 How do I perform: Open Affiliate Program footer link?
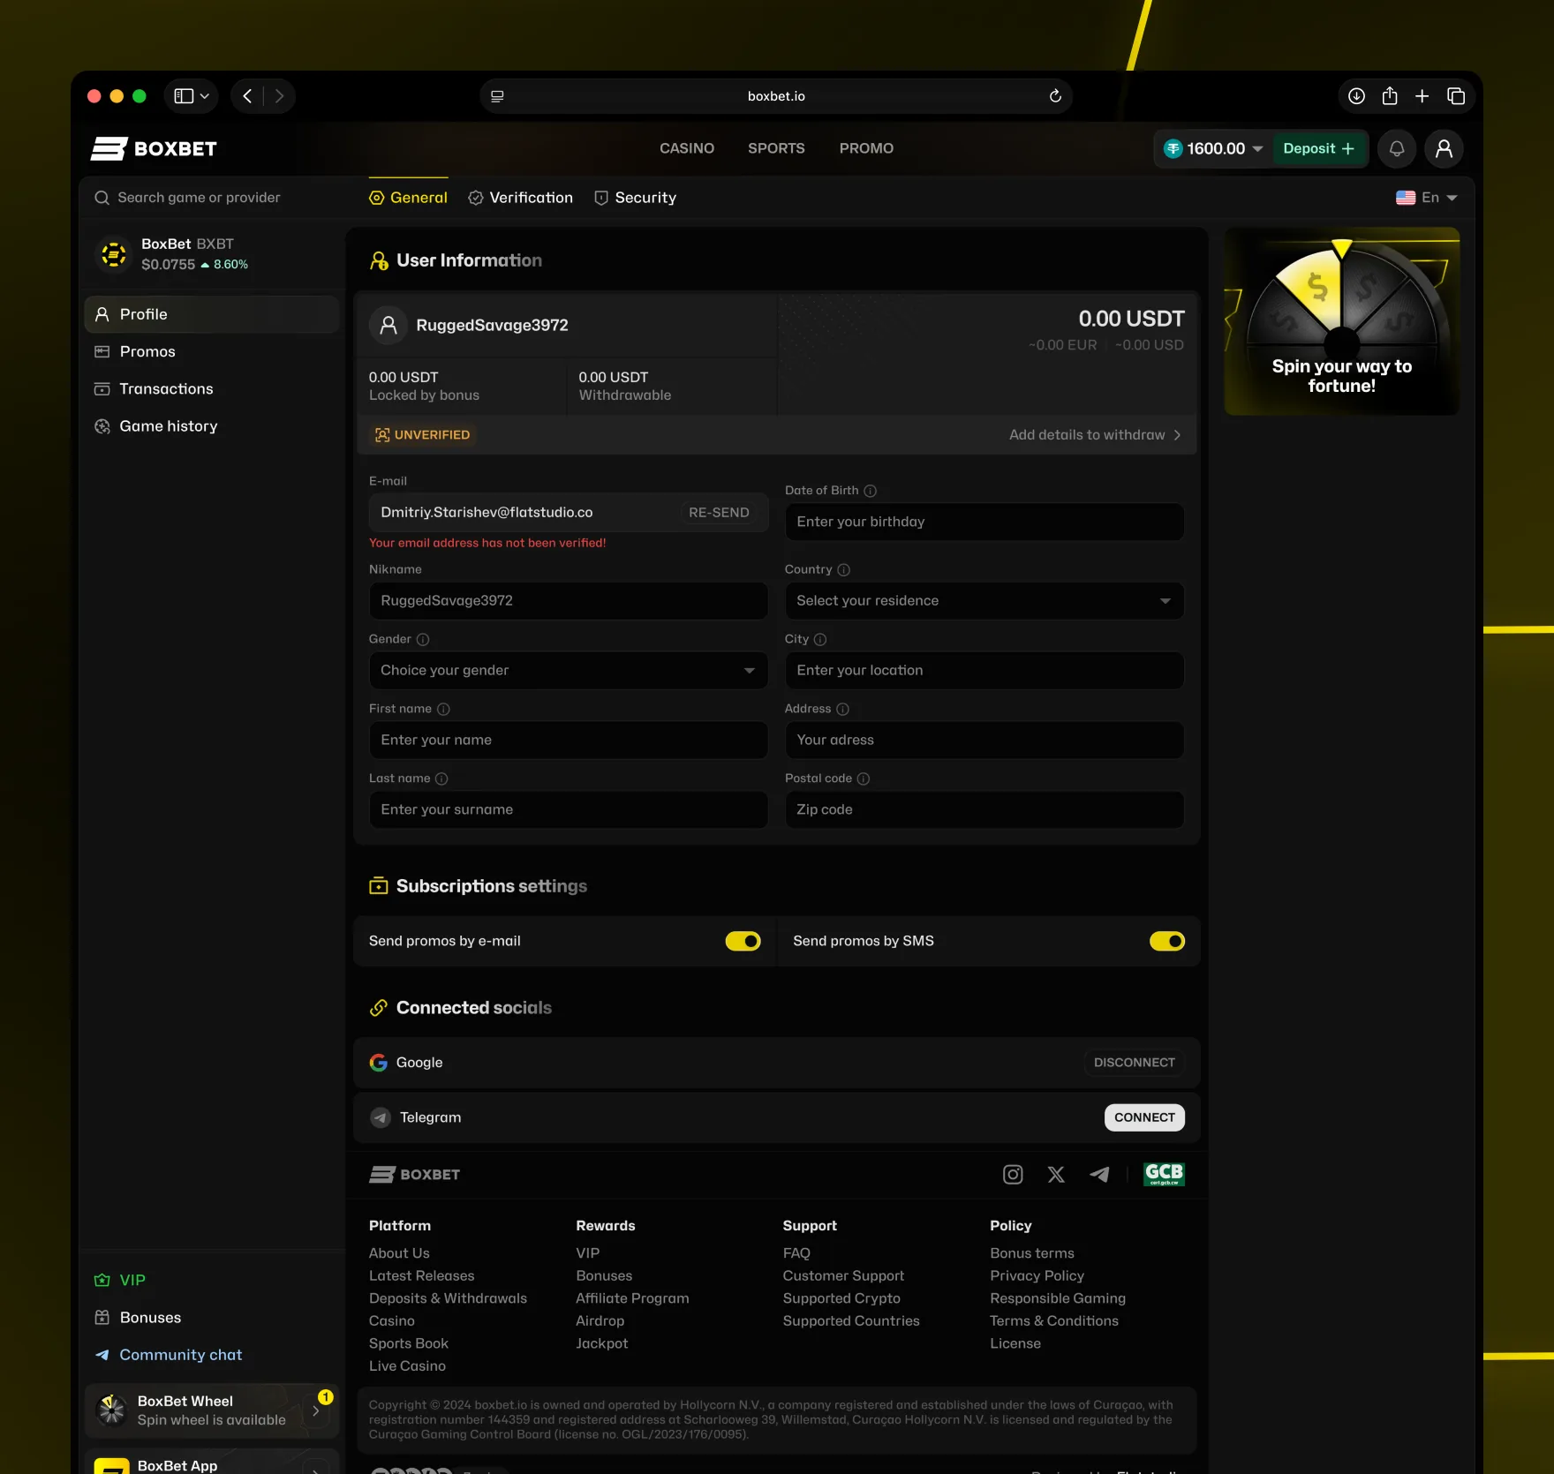pyautogui.click(x=632, y=1298)
